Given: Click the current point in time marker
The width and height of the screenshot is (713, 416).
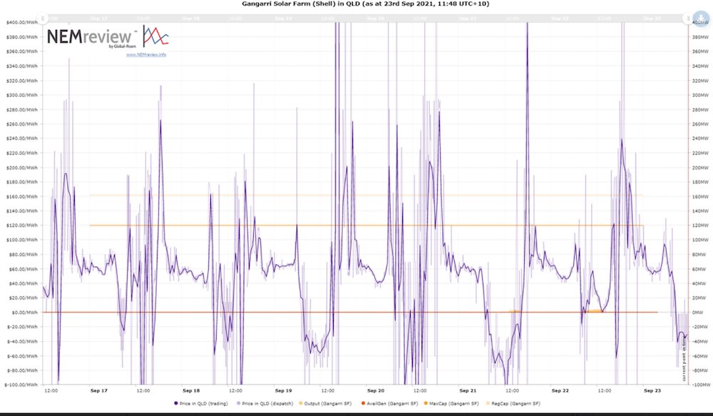Looking at the screenshot, I should click(684, 360).
